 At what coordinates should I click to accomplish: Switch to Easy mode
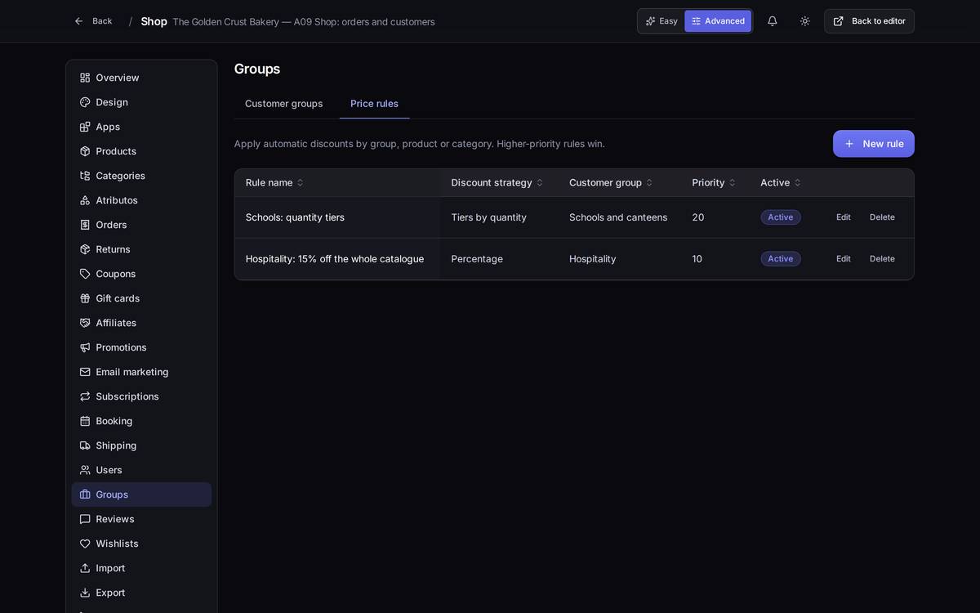point(661,21)
